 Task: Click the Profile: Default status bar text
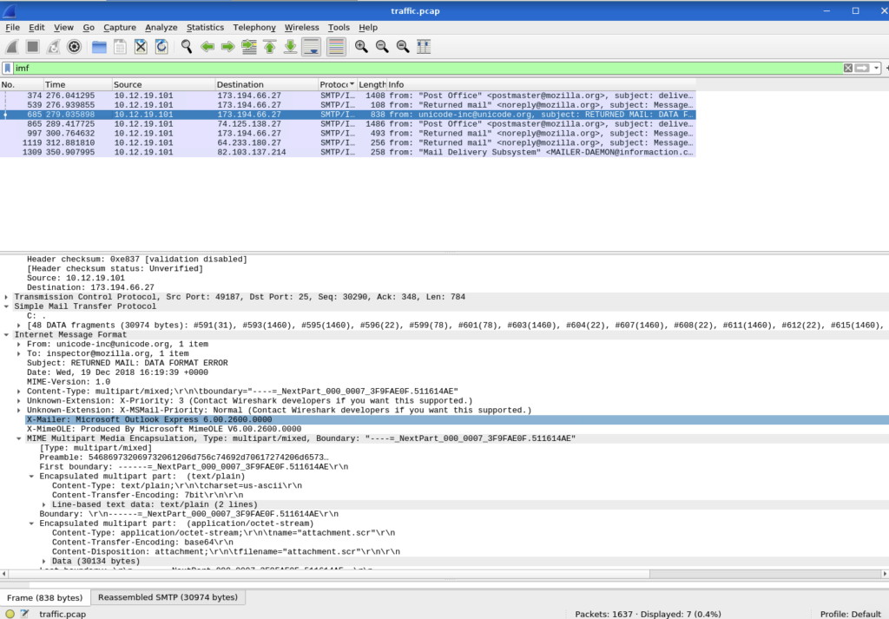pos(850,614)
